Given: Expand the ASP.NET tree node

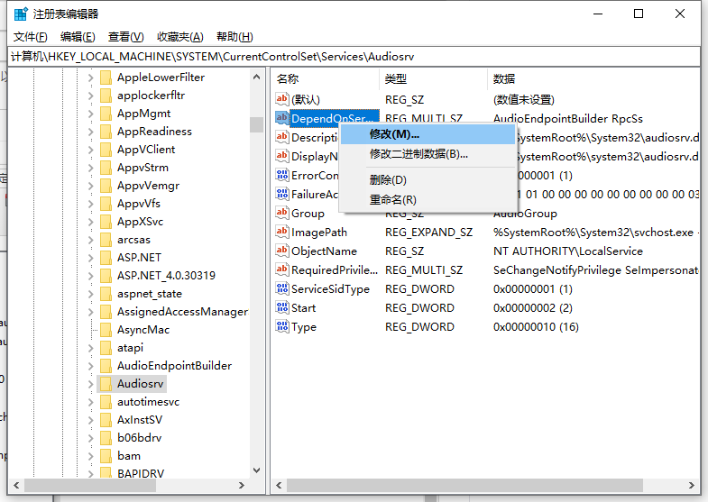Looking at the screenshot, I should pos(90,257).
